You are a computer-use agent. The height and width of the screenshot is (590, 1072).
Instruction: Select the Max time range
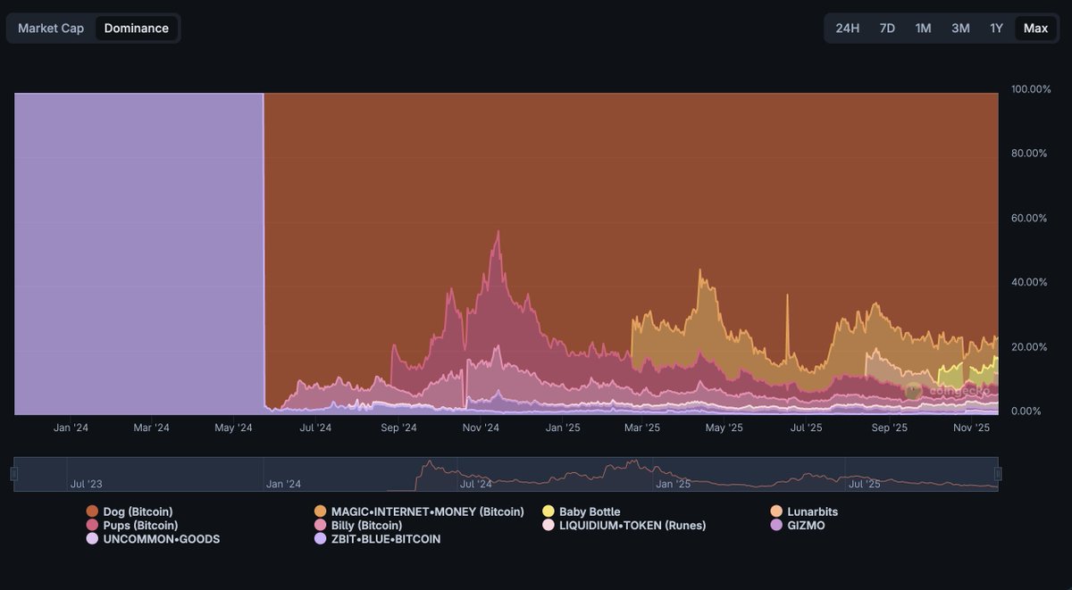point(1035,28)
